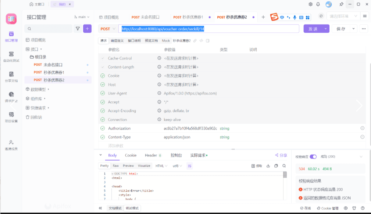Click the refresh icon next to environment selector
The image size is (371, 214).
click(321, 17)
